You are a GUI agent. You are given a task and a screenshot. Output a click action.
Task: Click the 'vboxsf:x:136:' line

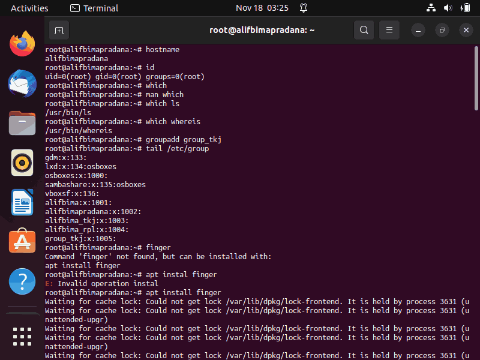coord(72,194)
